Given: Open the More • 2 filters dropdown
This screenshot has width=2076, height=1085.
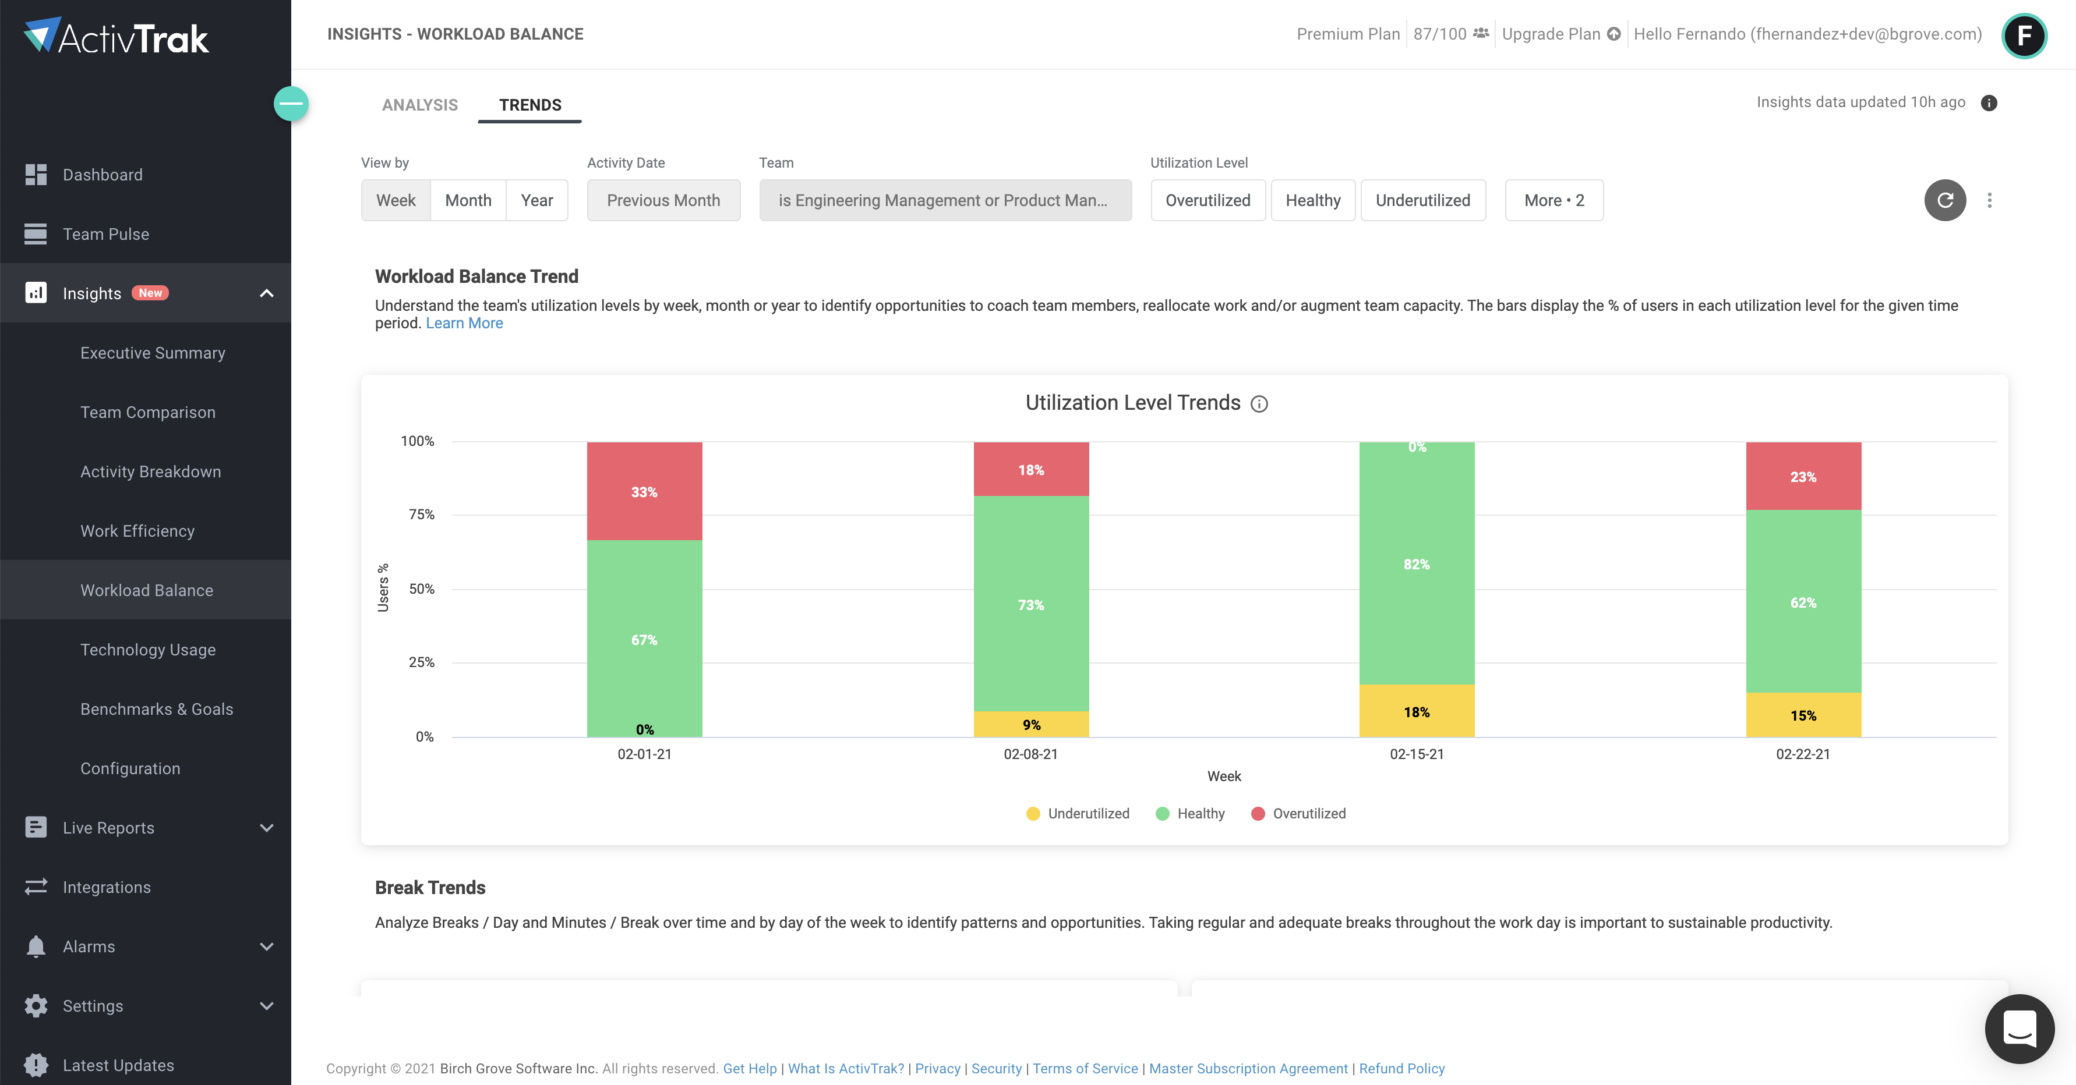Looking at the screenshot, I should [1554, 200].
